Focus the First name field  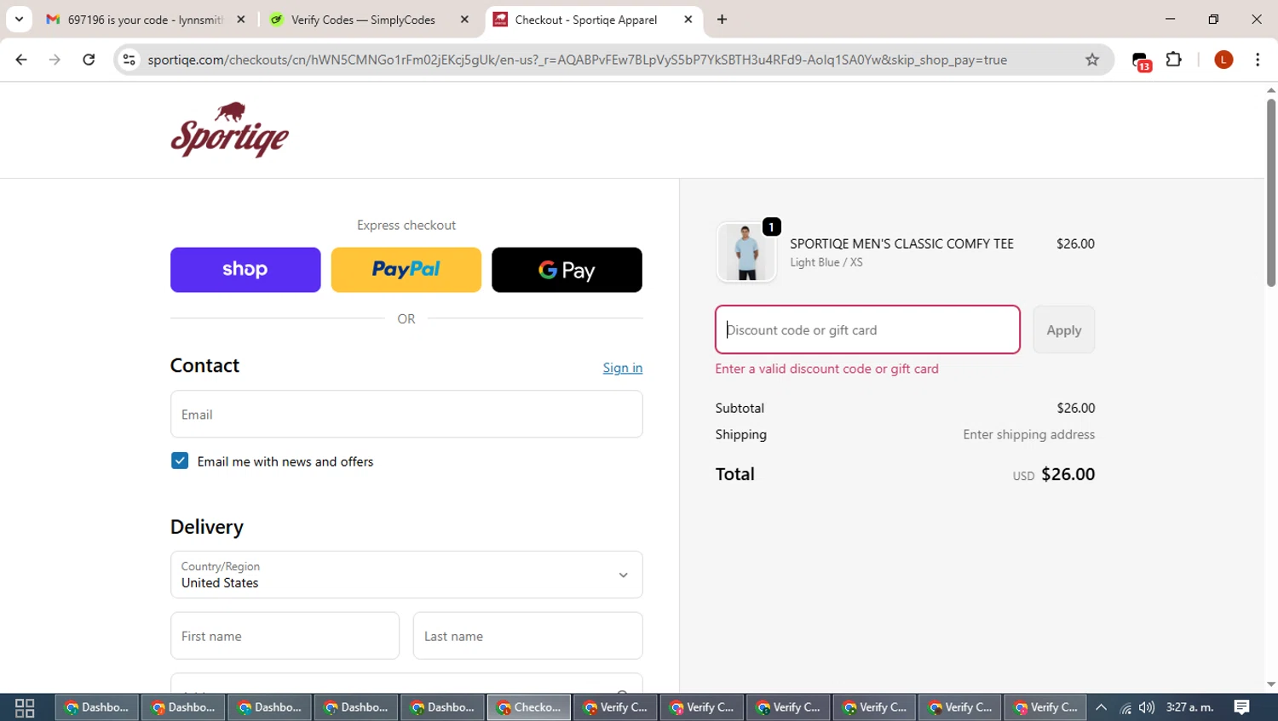(x=285, y=636)
